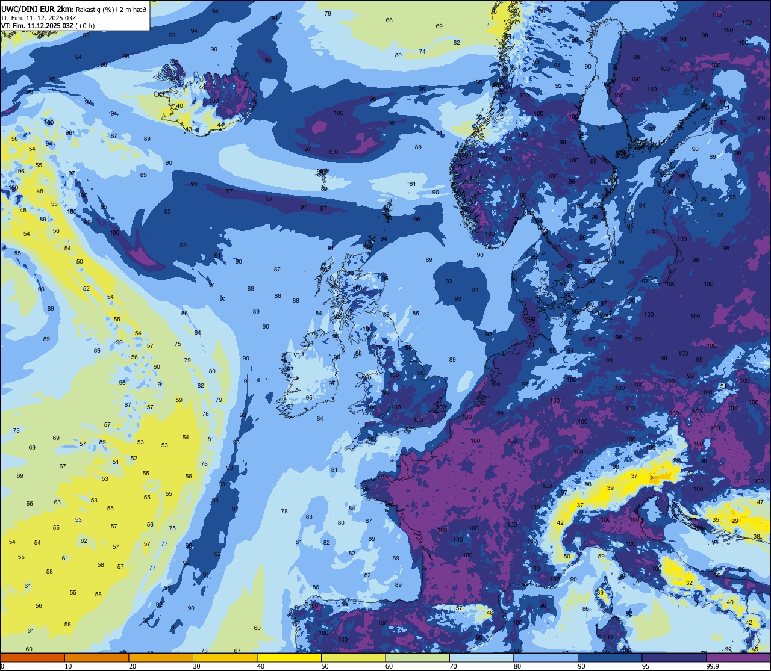Screen dimensions: 771x671
Task: Click the humidity value '45' on the map
Action: [755, 649]
